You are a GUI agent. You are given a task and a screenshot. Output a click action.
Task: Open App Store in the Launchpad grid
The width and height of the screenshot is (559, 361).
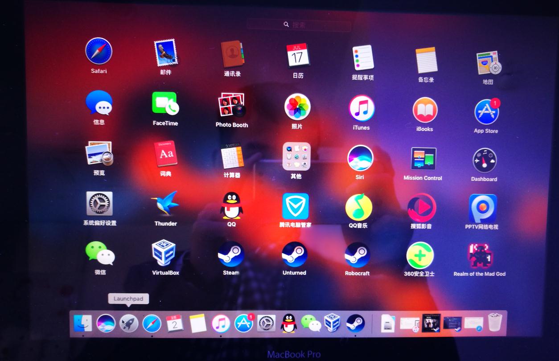[x=486, y=112]
